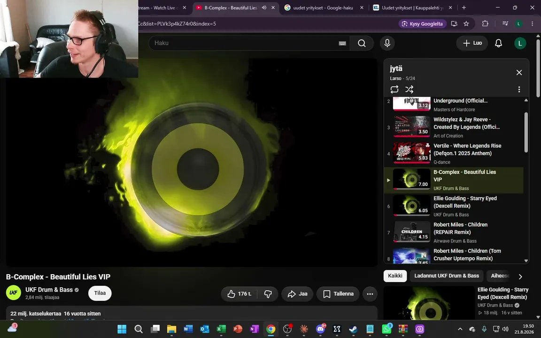Open Chrome extensions puzzle icon

tap(485, 23)
